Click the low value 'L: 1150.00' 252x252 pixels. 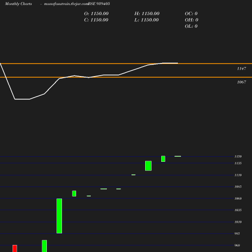(147, 20)
